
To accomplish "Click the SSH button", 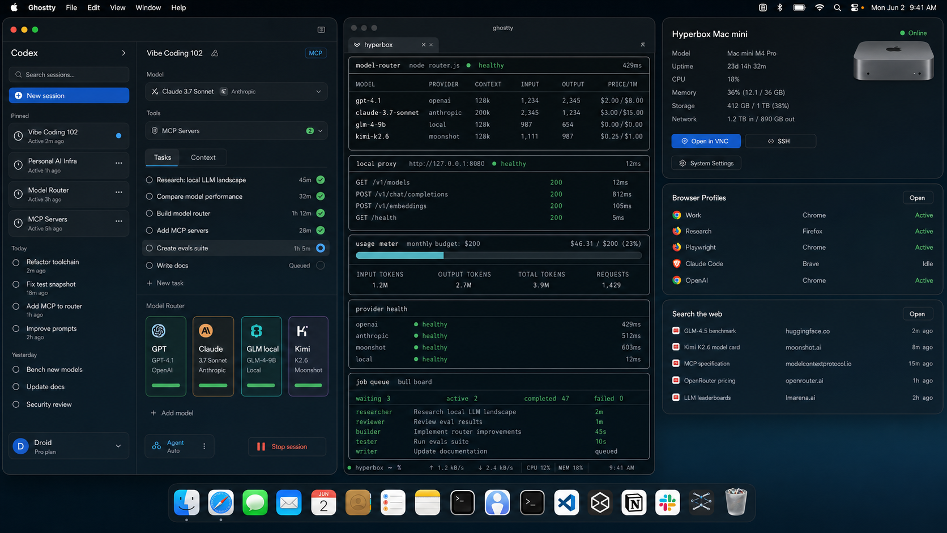I will pyautogui.click(x=780, y=141).
